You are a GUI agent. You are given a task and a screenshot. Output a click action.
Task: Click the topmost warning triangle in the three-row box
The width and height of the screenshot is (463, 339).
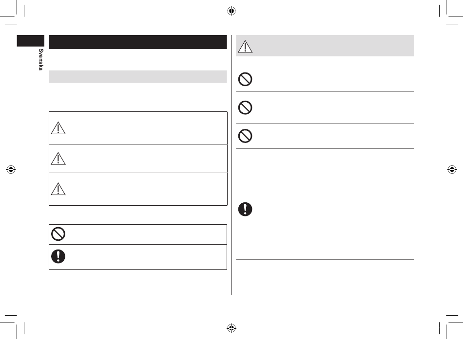click(58, 128)
